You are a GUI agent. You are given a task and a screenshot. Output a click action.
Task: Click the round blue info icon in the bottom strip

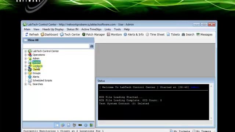pyautogui.click(x=86, y=125)
